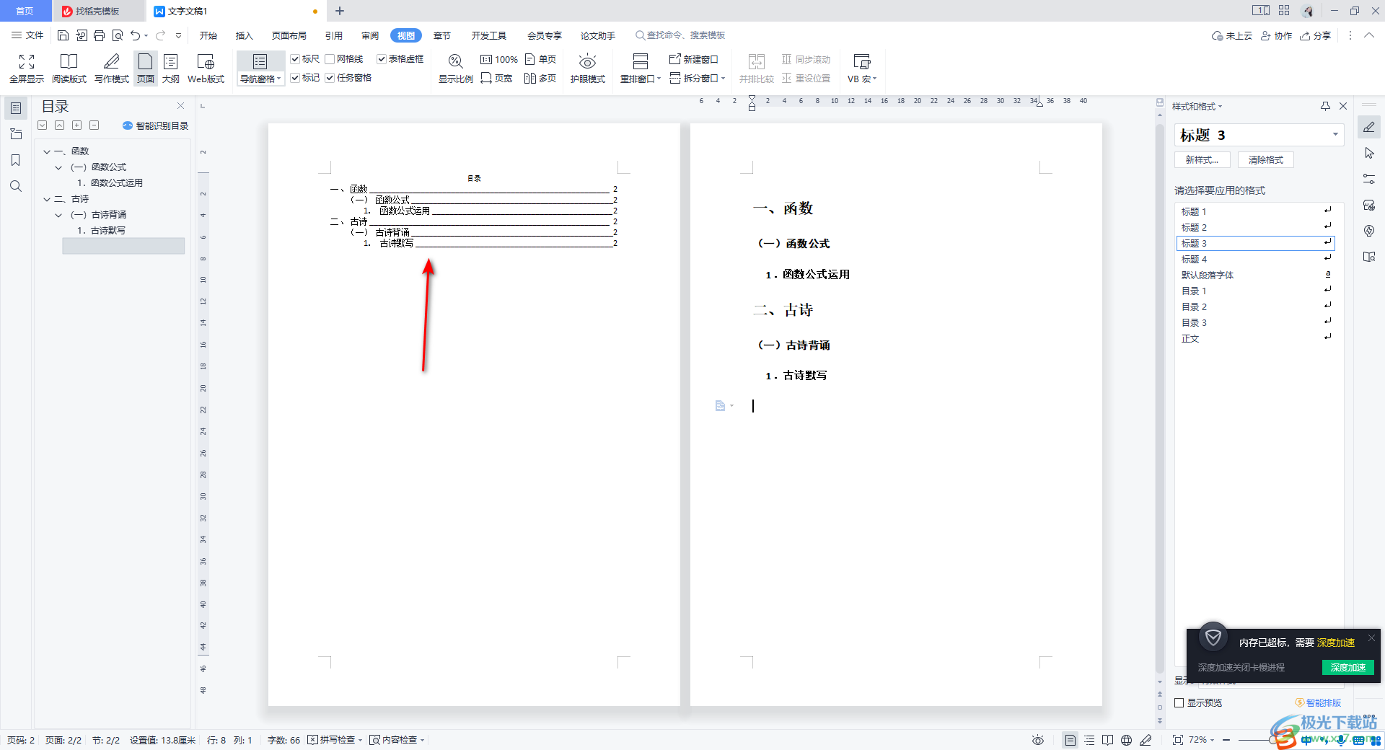The width and height of the screenshot is (1385, 750).
Task: Click the bookmark icon in left sidebar
Action: tap(15, 160)
